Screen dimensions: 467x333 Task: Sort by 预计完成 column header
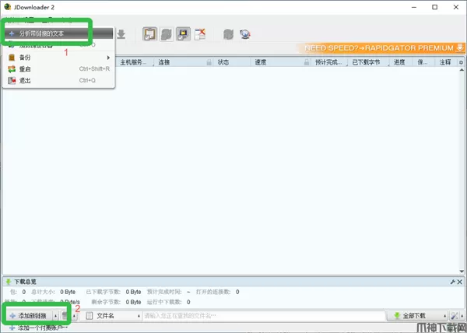pyautogui.click(x=328, y=62)
